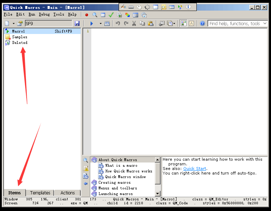
Task: Click the Undo arrow icon
Action: [118, 23]
